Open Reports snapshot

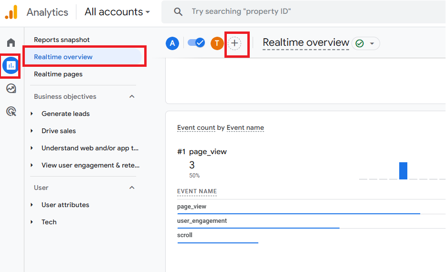pyautogui.click(x=62, y=40)
